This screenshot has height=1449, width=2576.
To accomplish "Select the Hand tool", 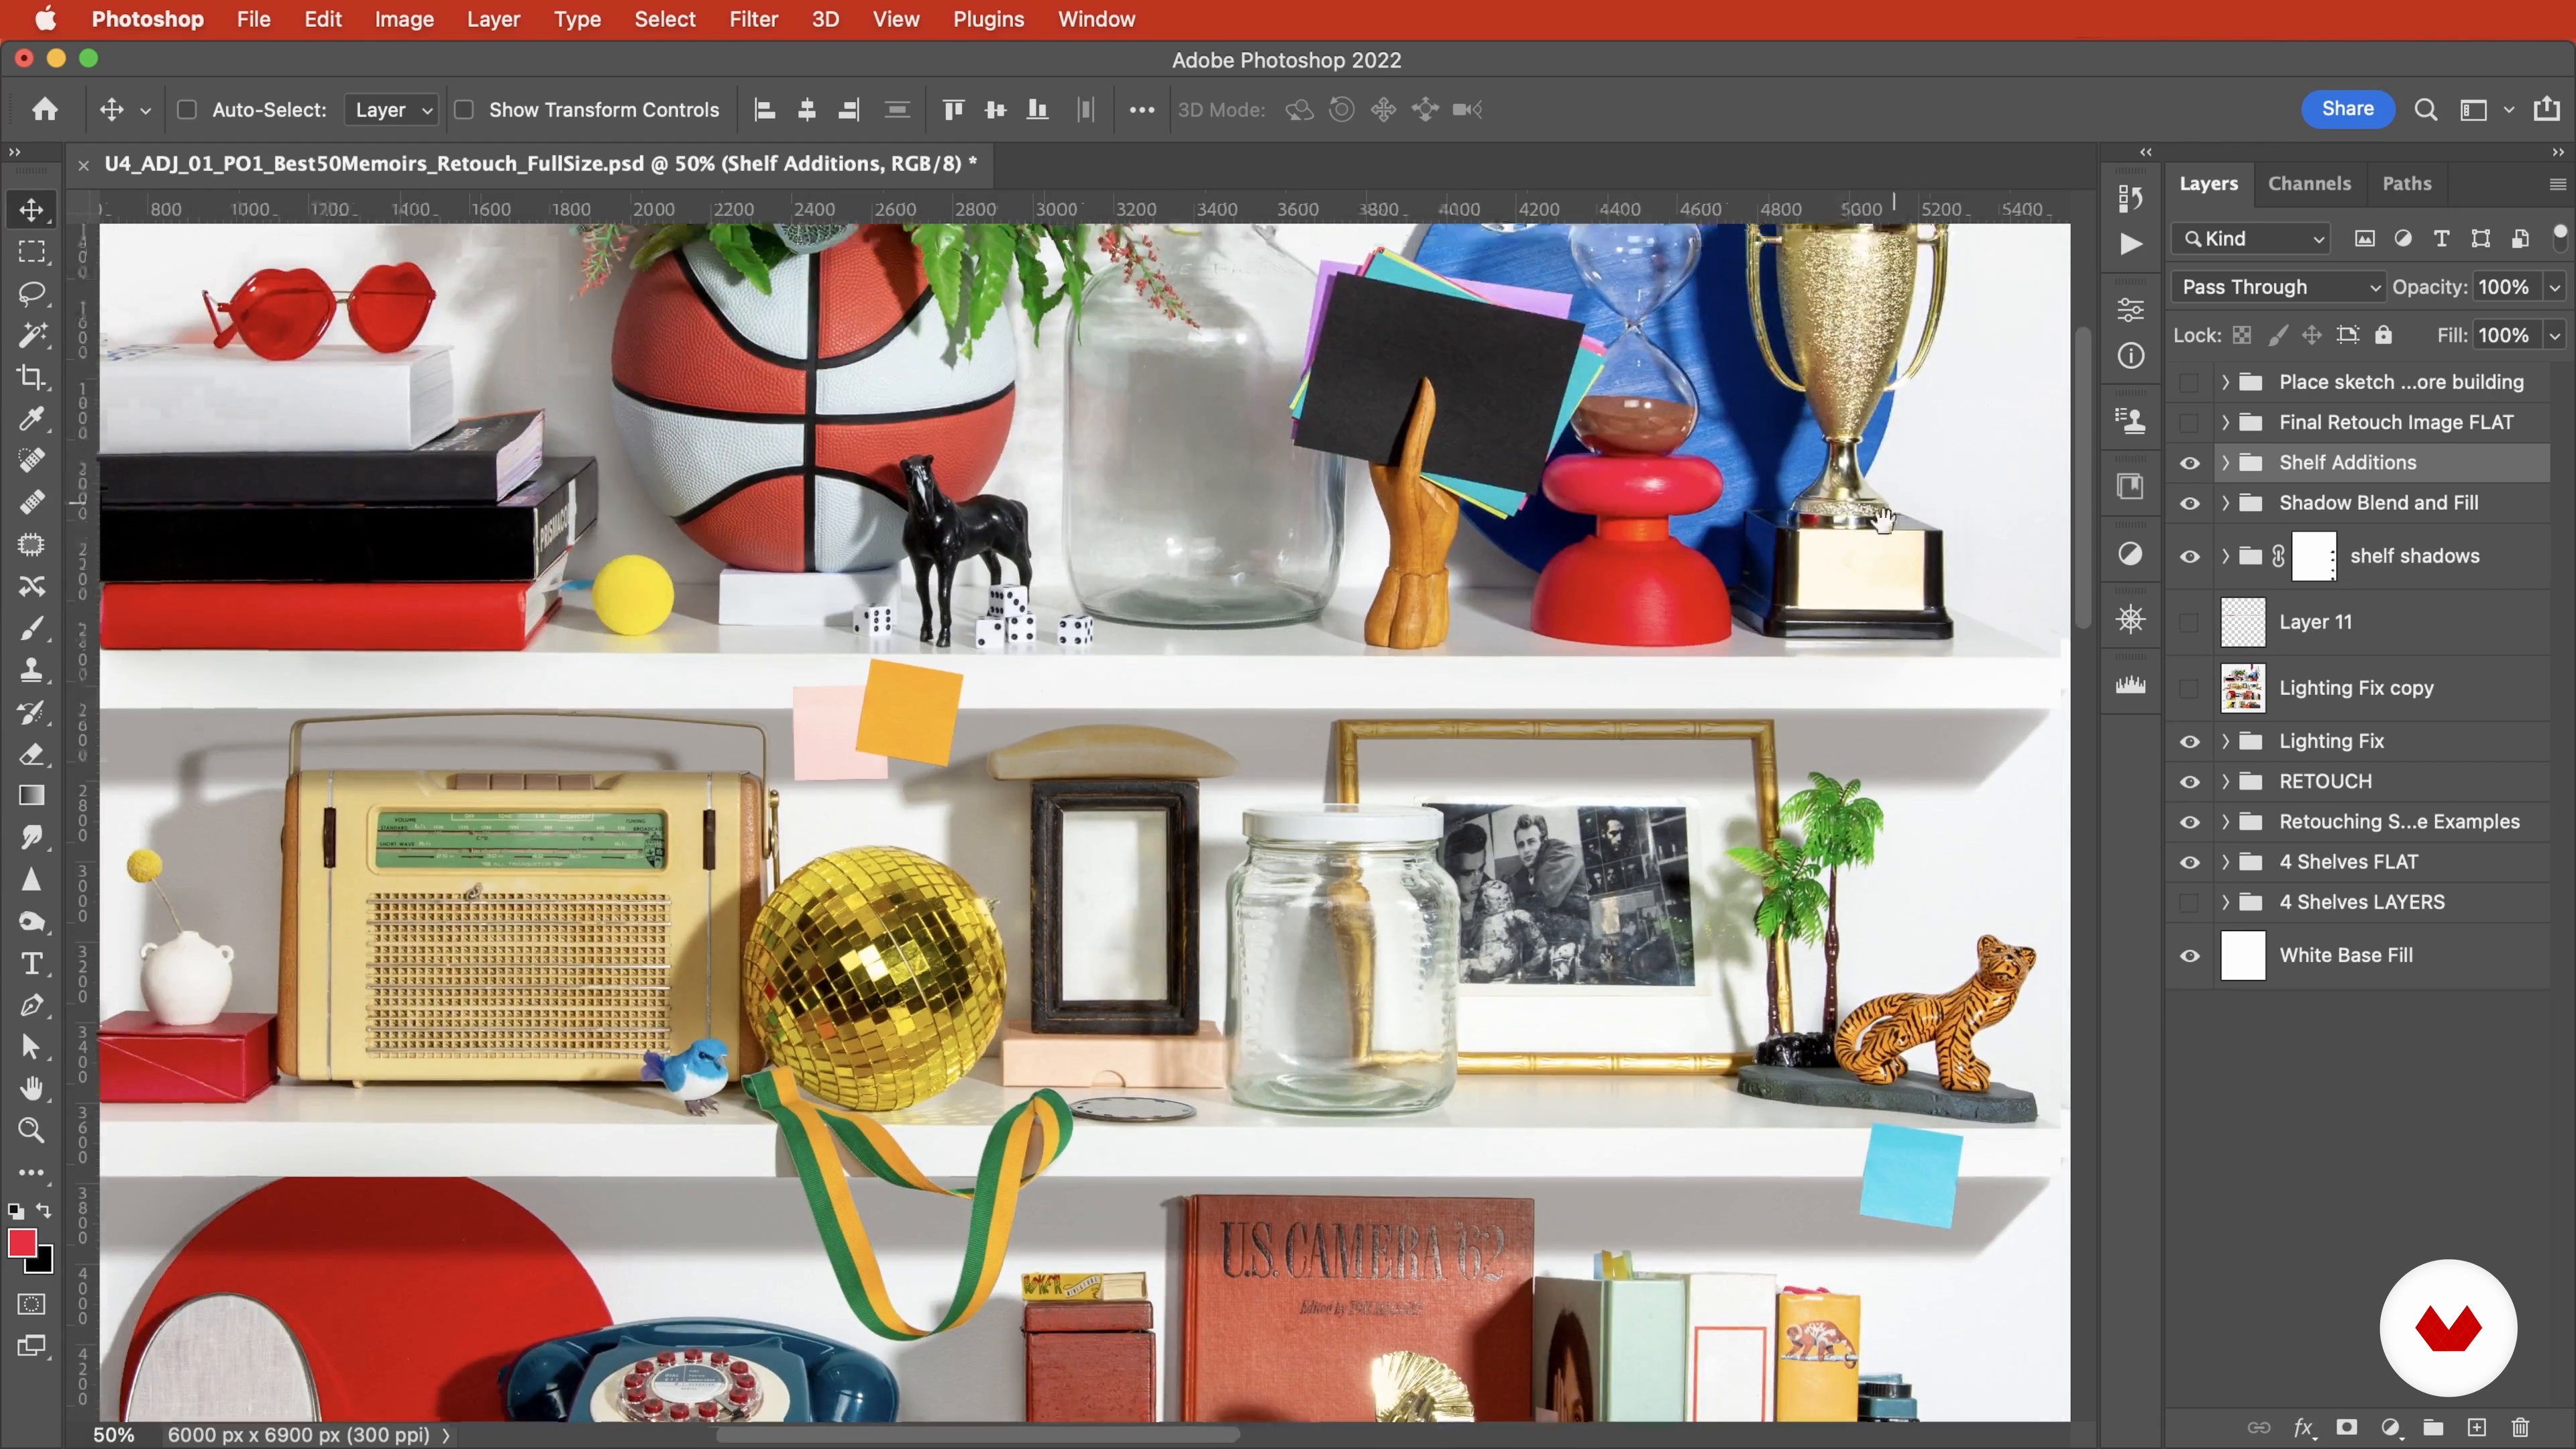I will (x=32, y=1088).
